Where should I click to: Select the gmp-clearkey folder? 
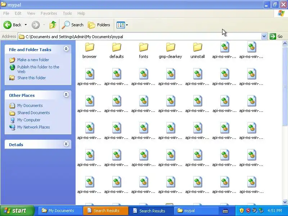170,50
